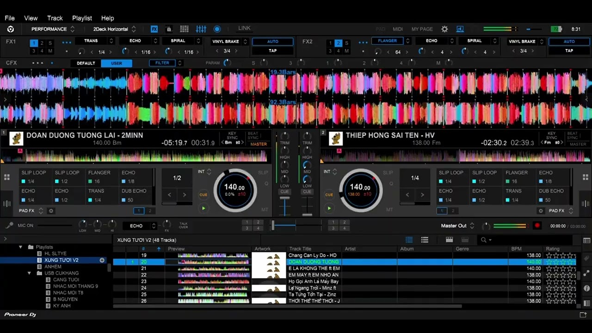This screenshot has width=592, height=333.
Task: Toggle deck 2 BEAT SYNC button
Action: click(573, 136)
